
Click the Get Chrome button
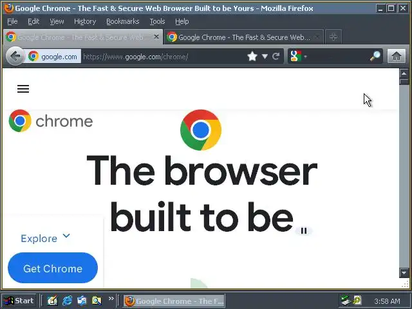pos(53,268)
